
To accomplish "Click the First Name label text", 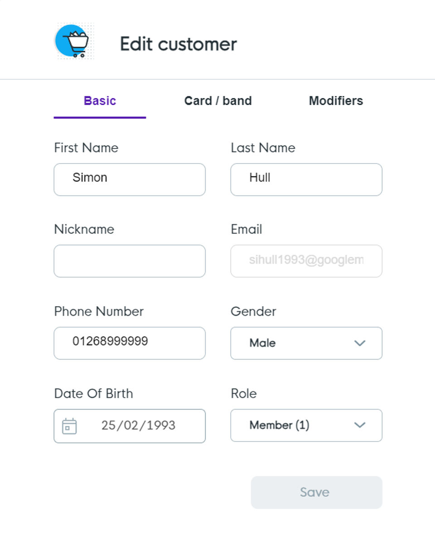I will [x=86, y=148].
